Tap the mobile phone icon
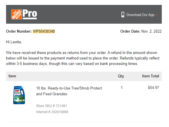The height and width of the screenshot is (127, 169). point(123,15)
